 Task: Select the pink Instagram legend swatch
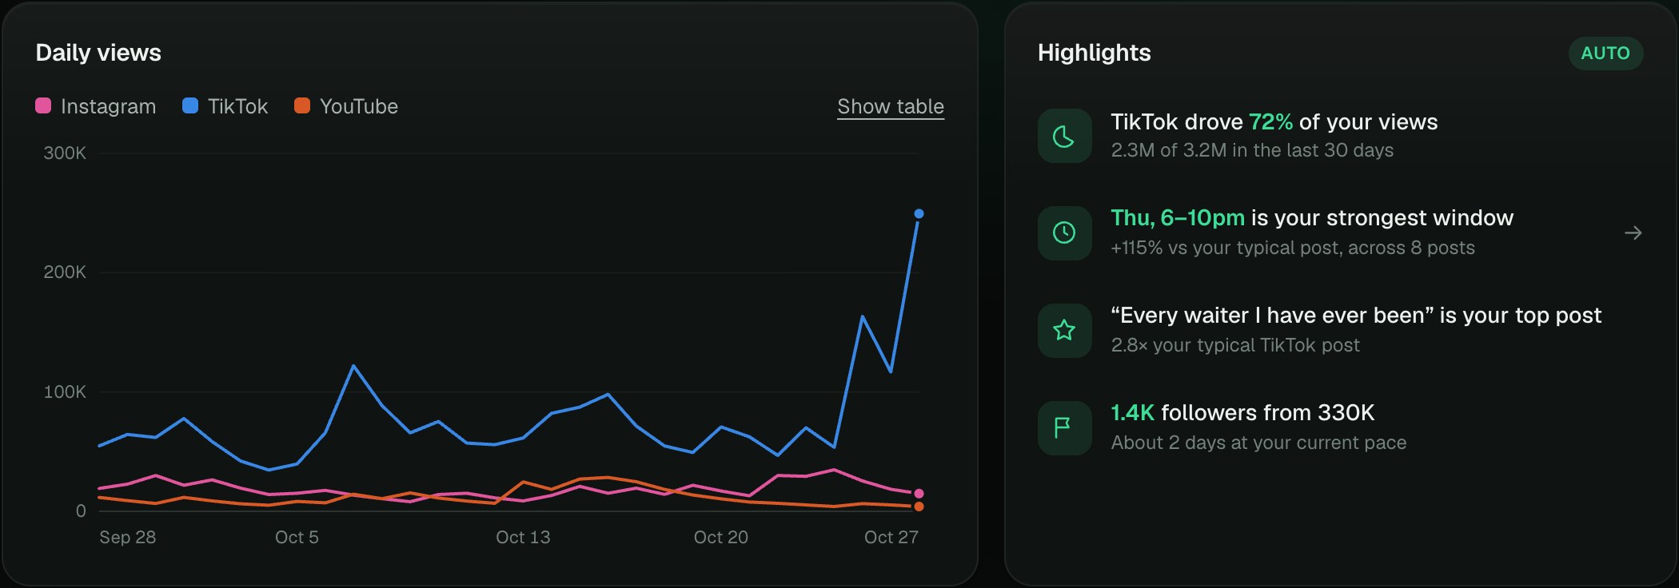coord(43,105)
